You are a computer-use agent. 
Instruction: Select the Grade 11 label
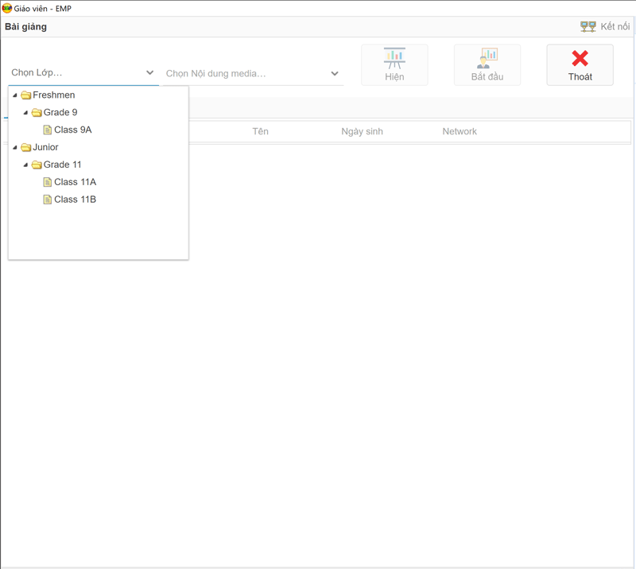tap(63, 165)
